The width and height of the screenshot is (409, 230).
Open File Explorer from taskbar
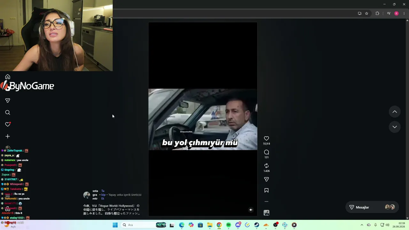[210, 225]
